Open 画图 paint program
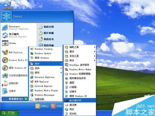The image size is (155, 116). (80, 83)
